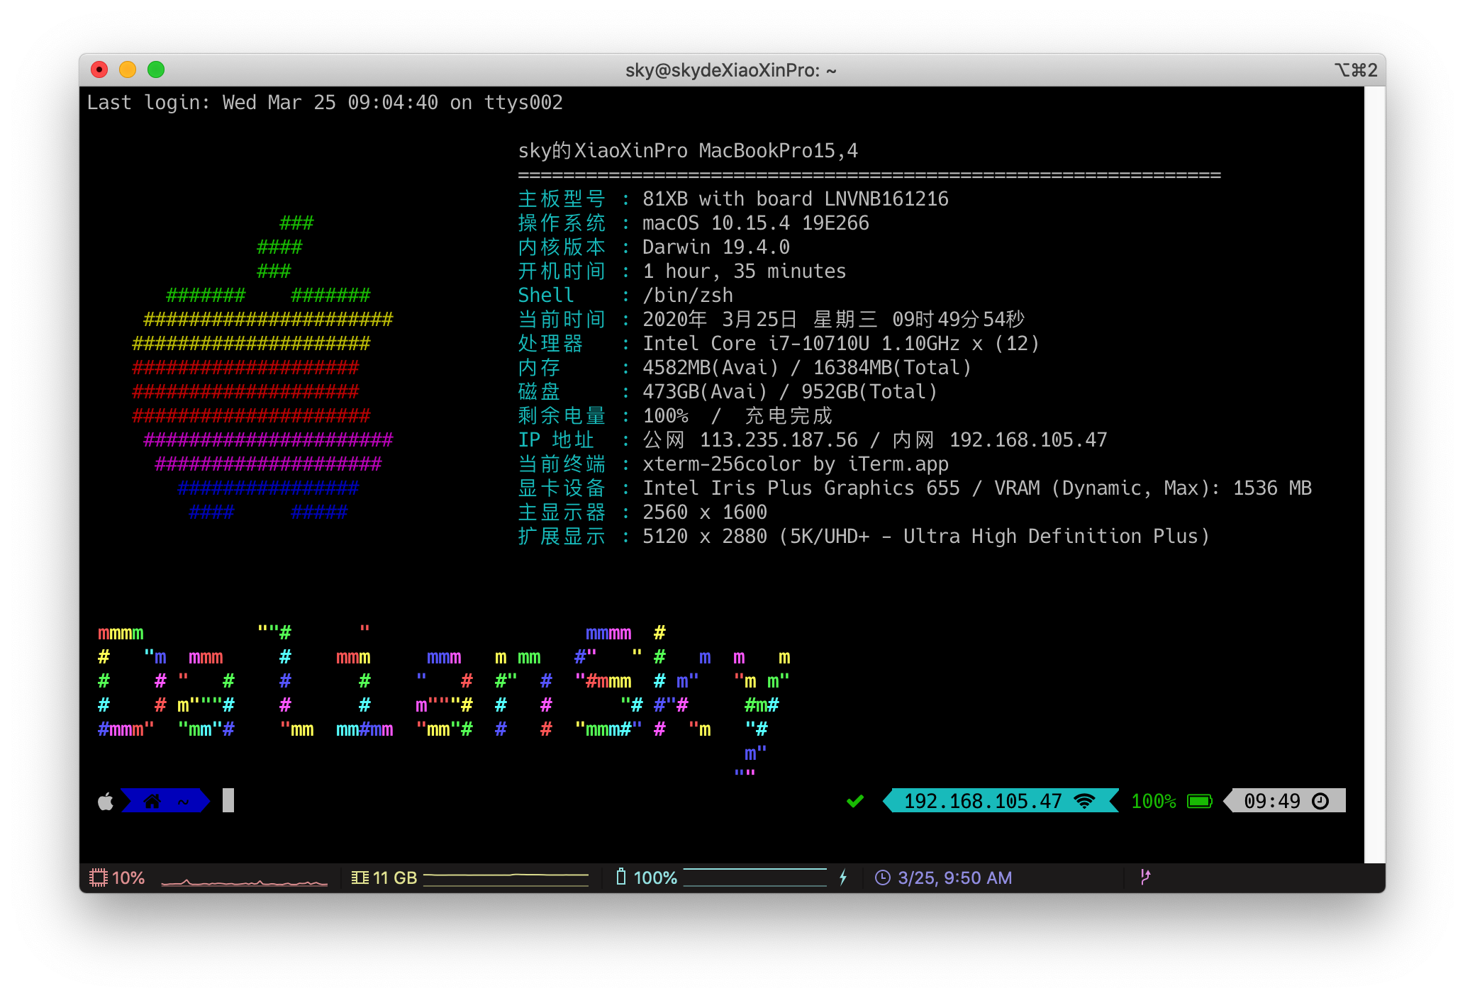Click the terminal vertical scrollbar

[1374, 475]
